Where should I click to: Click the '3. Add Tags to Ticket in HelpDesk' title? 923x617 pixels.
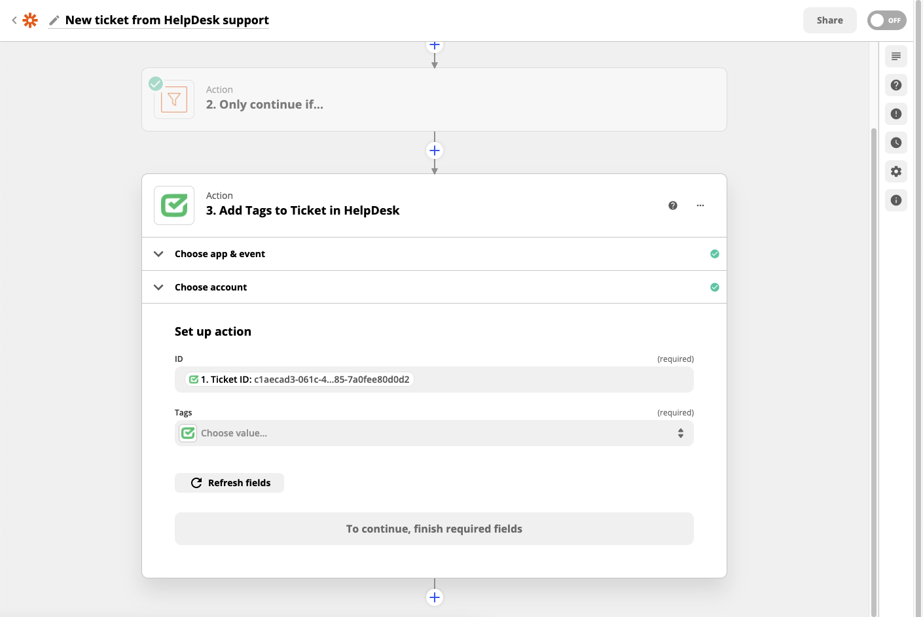[302, 211]
